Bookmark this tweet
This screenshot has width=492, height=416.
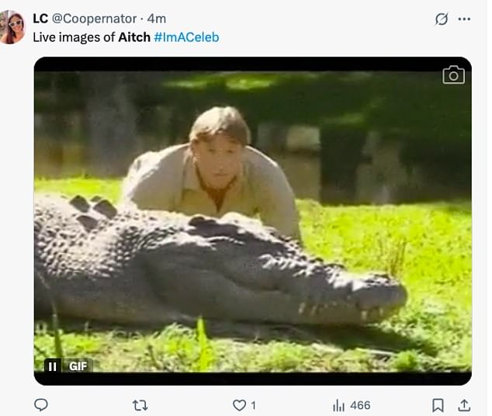tap(438, 405)
